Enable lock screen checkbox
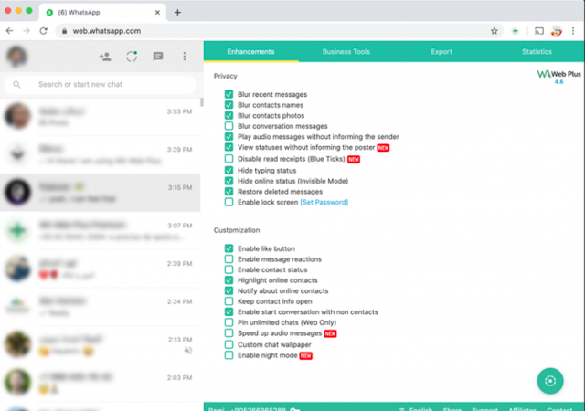This screenshot has height=411, width=585. click(x=229, y=202)
